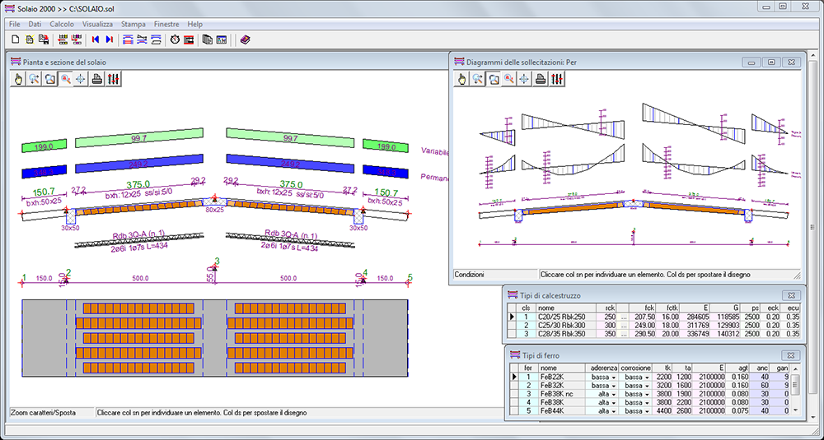Open the Help menu
The image size is (824, 440).
pyautogui.click(x=195, y=24)
